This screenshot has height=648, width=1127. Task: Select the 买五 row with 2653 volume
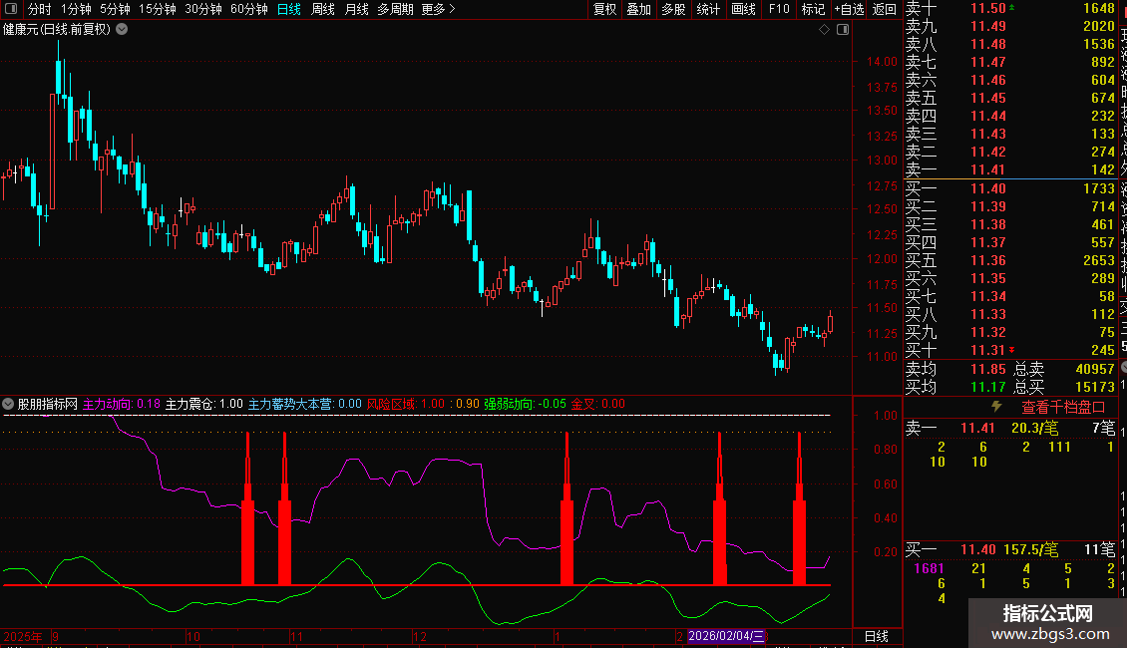[x=1010, y=260]
